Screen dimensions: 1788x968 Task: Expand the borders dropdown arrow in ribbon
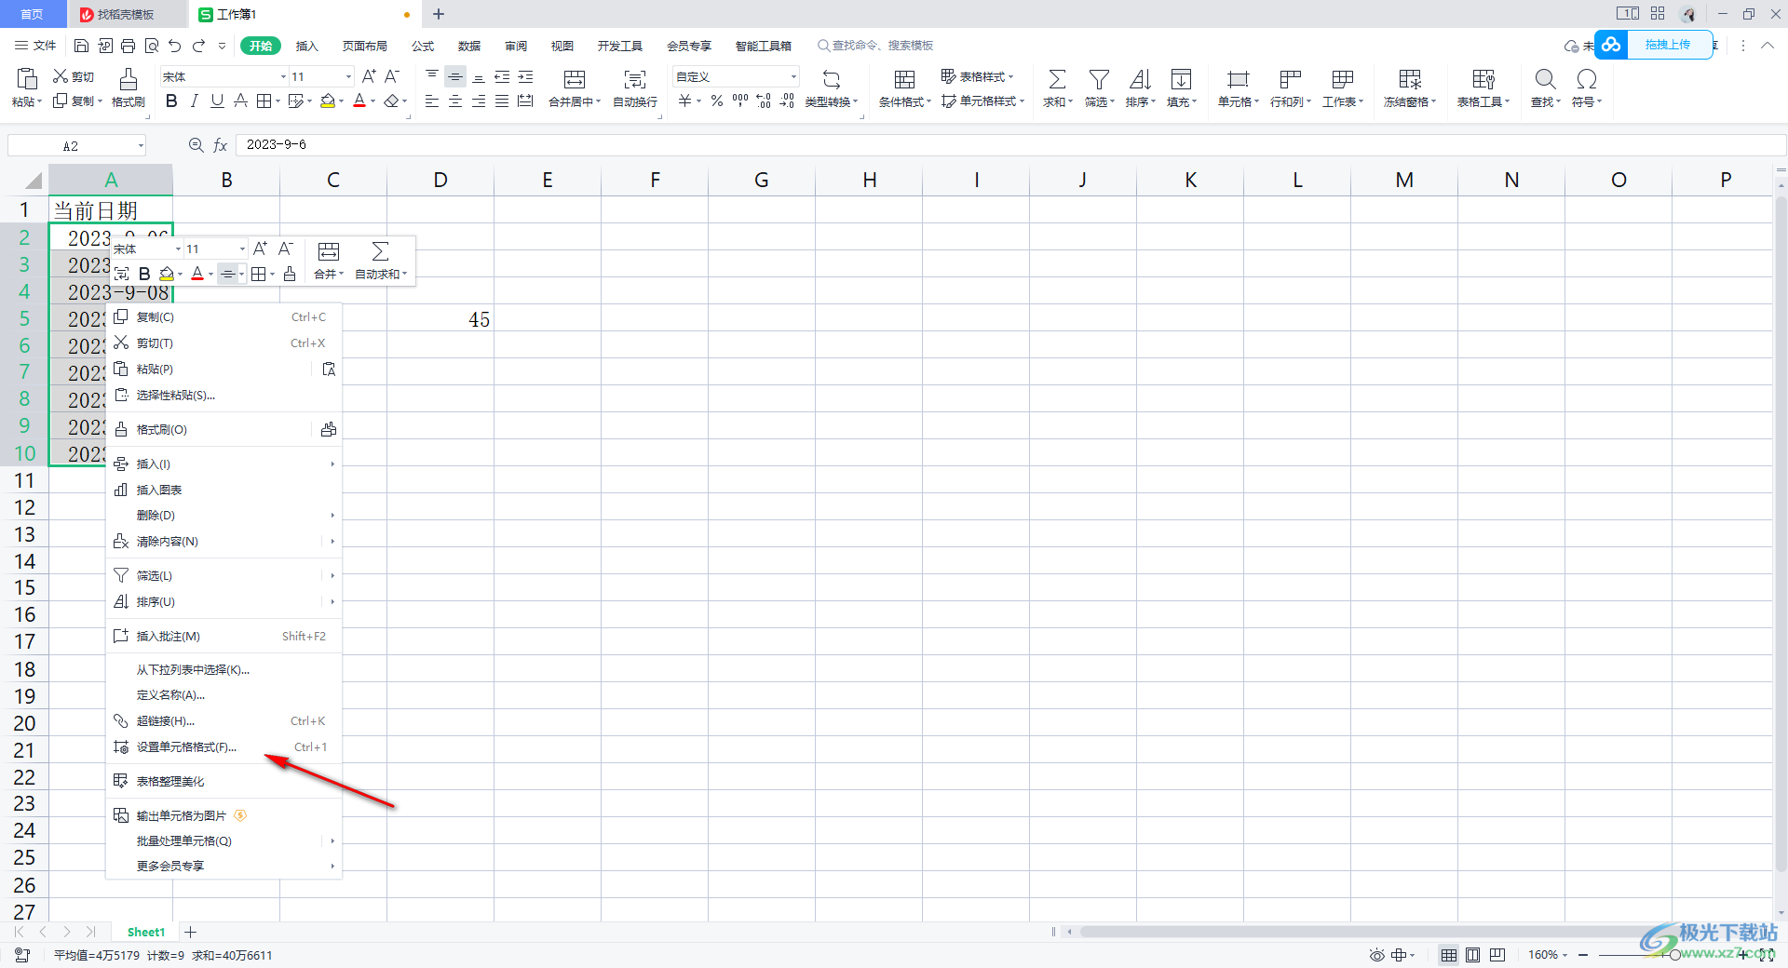[x=278, y=101]
